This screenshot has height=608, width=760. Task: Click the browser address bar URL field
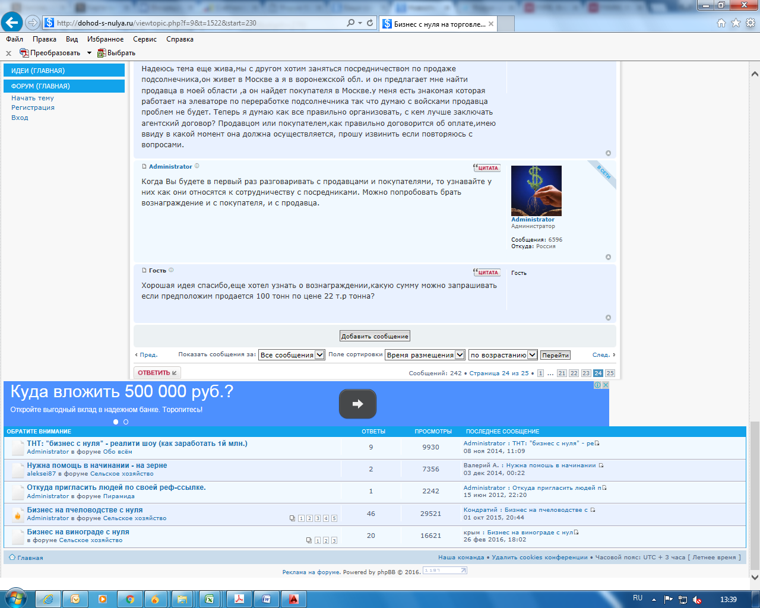(x=196, y=23)
